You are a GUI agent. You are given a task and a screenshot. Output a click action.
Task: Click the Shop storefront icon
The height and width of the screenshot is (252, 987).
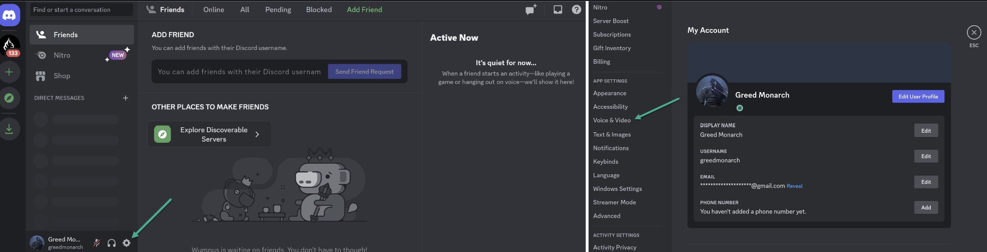point(41,76)
